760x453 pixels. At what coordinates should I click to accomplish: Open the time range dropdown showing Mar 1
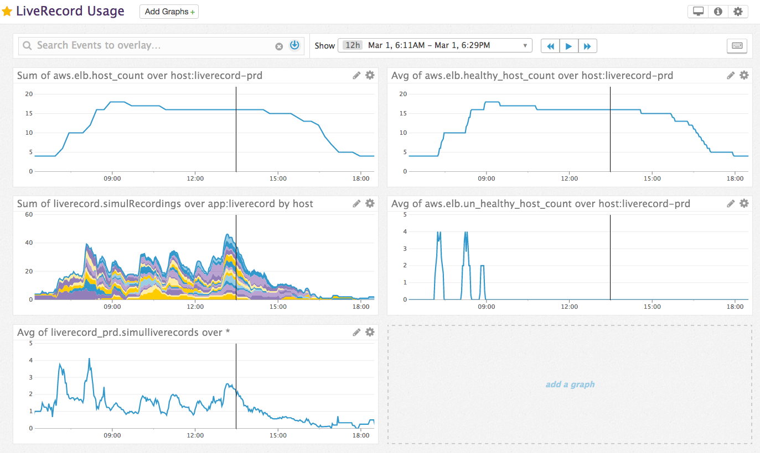[435, 46]
